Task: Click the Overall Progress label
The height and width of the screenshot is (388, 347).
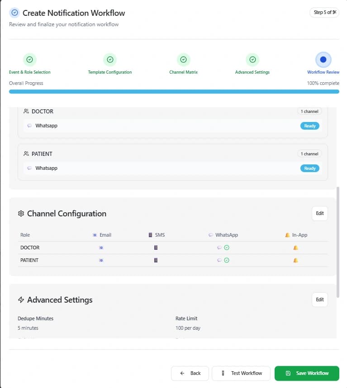Action: (26, 83)
